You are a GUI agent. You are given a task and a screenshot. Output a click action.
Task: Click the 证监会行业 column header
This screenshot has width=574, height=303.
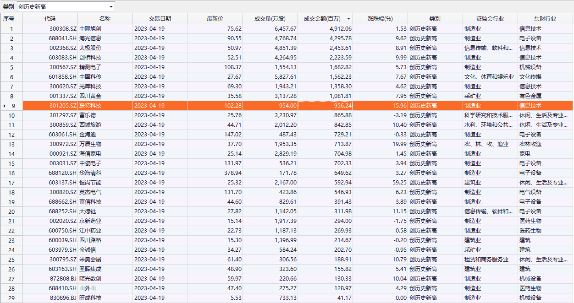[490, 19]
